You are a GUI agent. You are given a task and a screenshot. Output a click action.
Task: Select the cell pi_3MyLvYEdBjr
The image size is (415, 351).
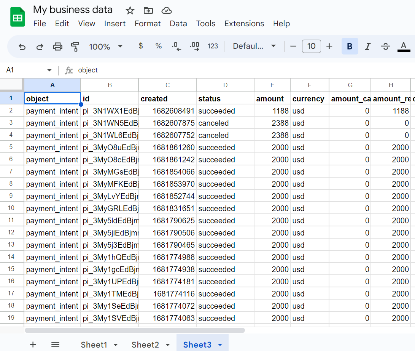110,196
